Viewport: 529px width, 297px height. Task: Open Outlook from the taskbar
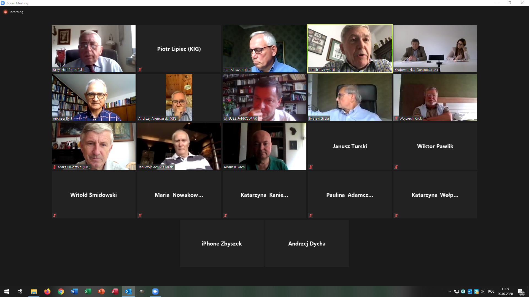[x=128, y=291]
